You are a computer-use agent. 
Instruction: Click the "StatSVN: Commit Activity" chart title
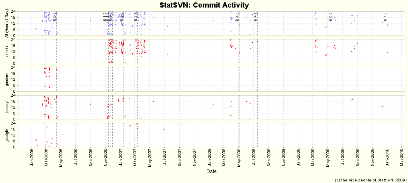pos(204,5)
